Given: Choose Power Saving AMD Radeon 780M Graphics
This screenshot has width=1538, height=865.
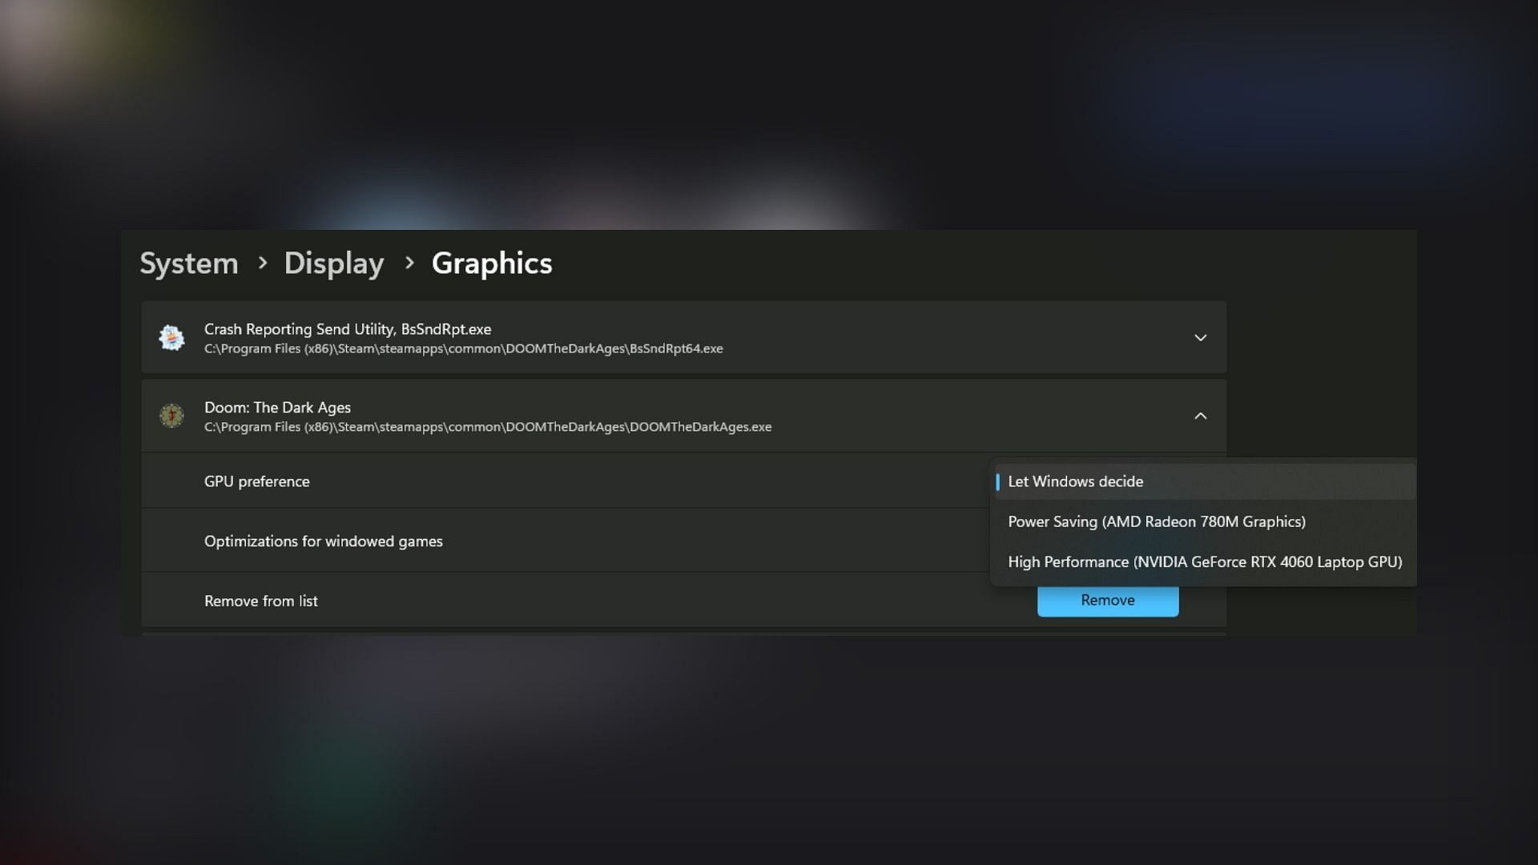Looking at the screenshot, I should [1205, 521].
